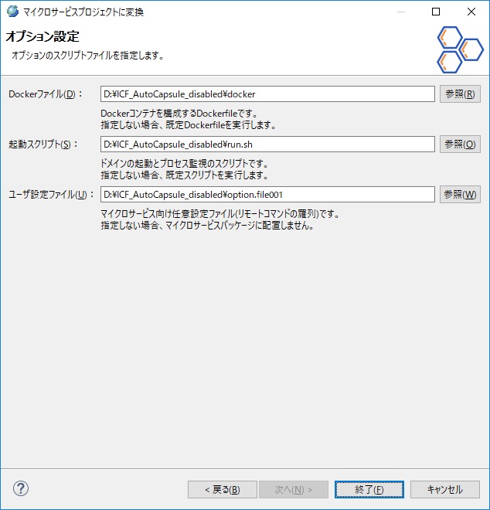Maximize the conversion wizard window
The height and width of the screenshot is (510, 490).
pos(436,12)
